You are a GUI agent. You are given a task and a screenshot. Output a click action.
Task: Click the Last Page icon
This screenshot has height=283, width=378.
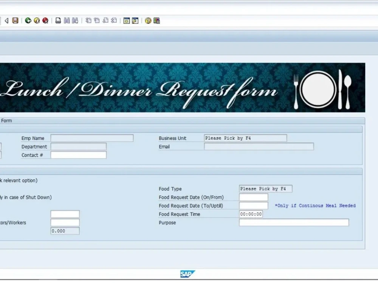click(x=114, y=21)
